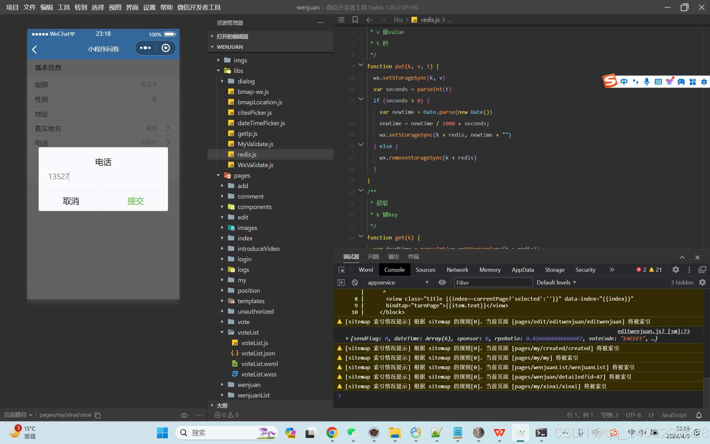The image size is (710, 444).
Task: Toggle console live expression eye icon
Action: pos(442,282)
